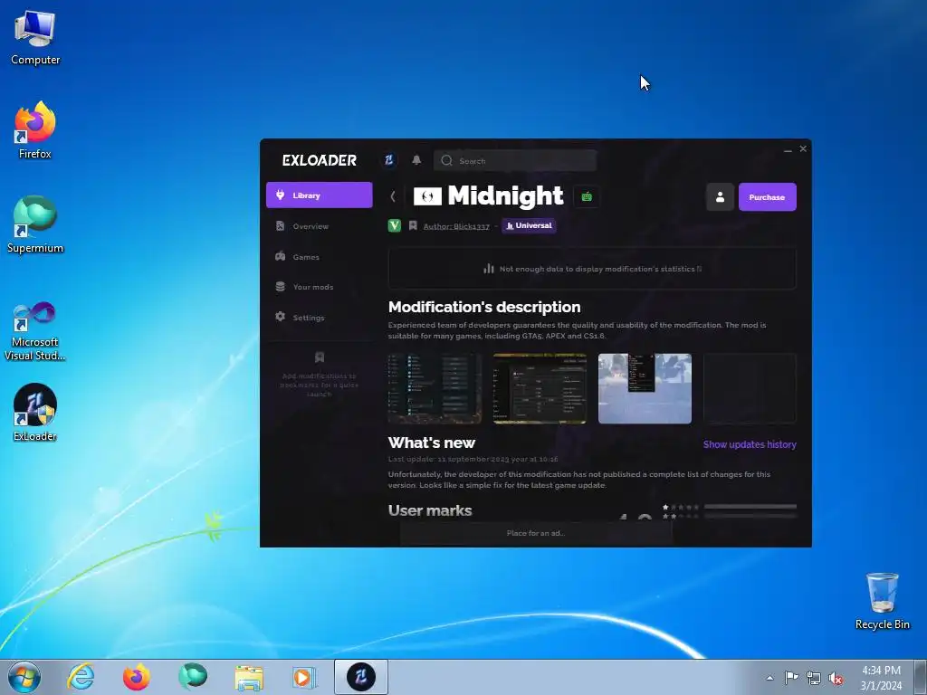Click the What's new heading
Screen dimensions: 927x695
432,443
